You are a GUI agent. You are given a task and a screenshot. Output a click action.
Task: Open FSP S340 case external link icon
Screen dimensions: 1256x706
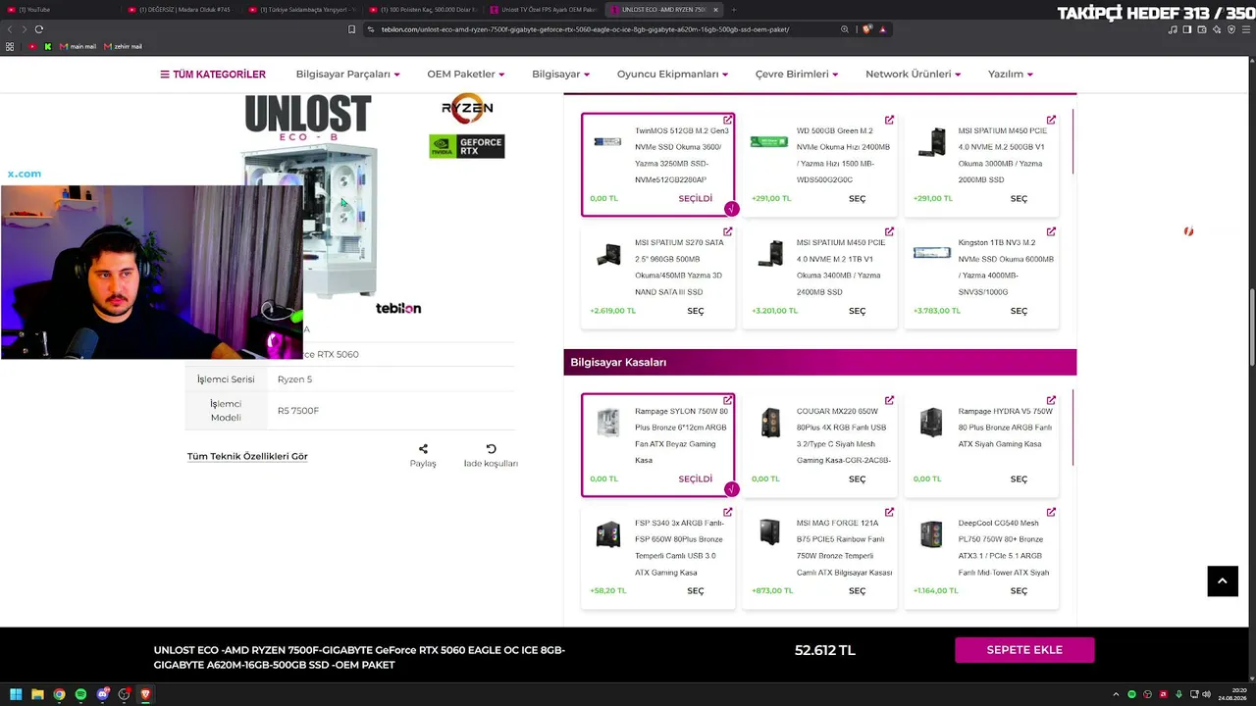(x=728, y=513)
